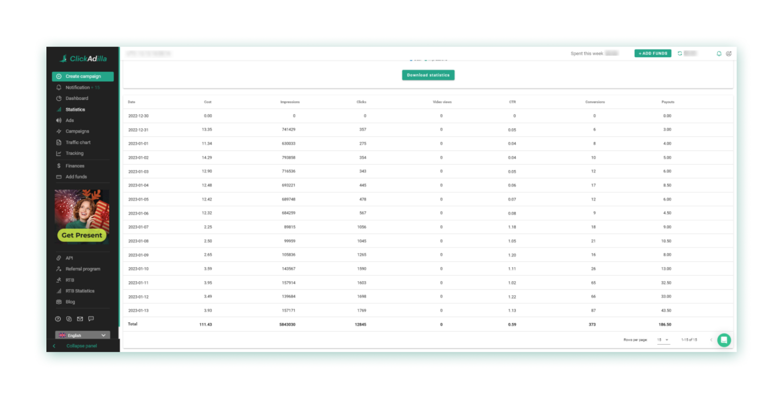Collapse the sidebar panel
Screen dimensions: 783x399
(82, 346)
